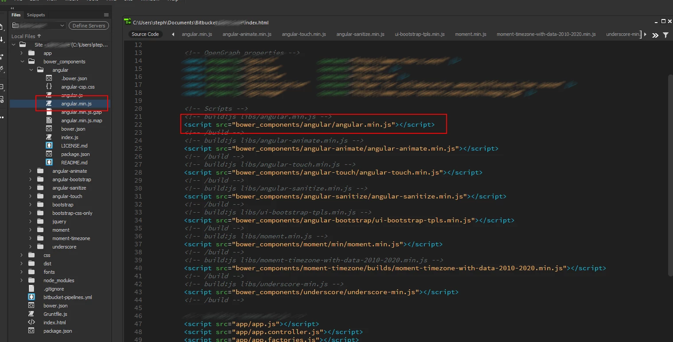Collapse the angular folder
This screenshot has height=342, width=673.
[x=31, y=70]
